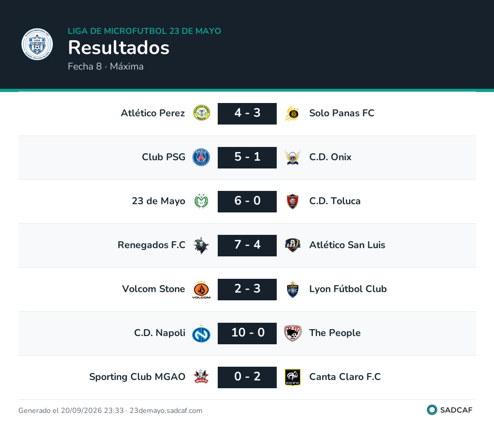
Task: Click the C.D. Onix winged skull crest
Action: (x=293, y=157)
